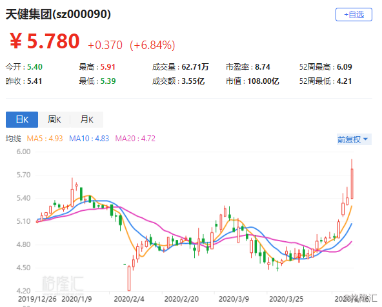
Task: Click the 52周最高 value 6.09
Action: point(344,66)
